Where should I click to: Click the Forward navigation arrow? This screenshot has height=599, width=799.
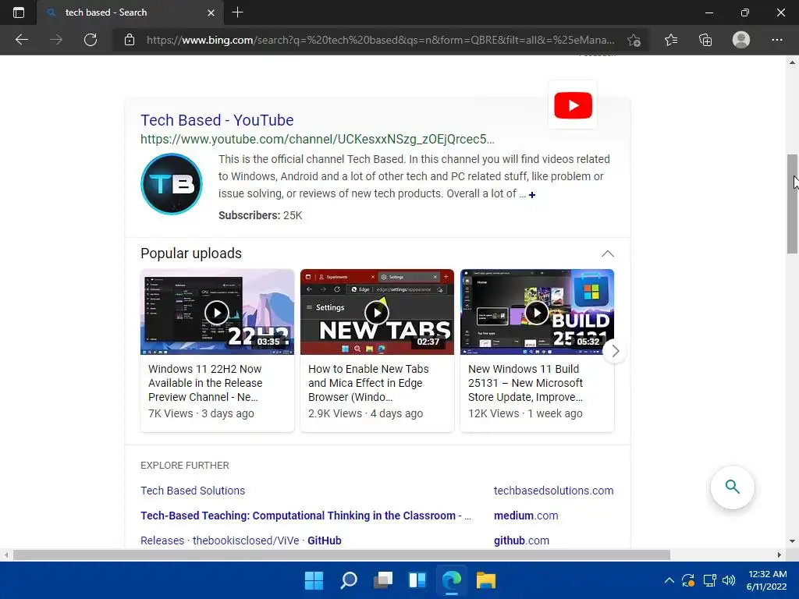click(x=56, y=40)
